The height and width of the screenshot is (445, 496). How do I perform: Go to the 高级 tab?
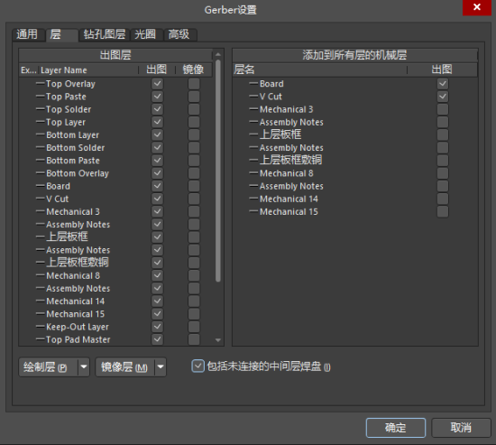(x=179, y=34)
